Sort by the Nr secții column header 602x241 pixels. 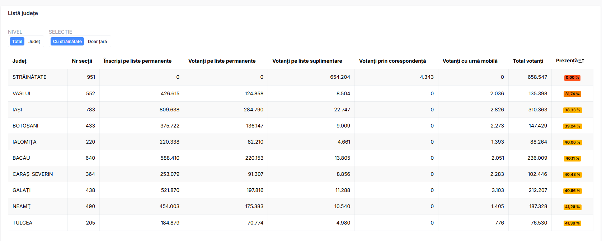[x=82, y=61]
